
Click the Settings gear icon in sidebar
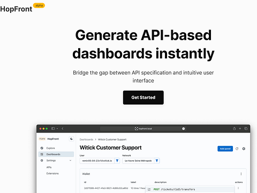pos(42,160)
